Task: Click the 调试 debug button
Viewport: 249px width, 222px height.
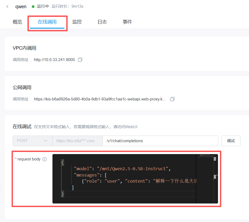Action: coord(231,141)
